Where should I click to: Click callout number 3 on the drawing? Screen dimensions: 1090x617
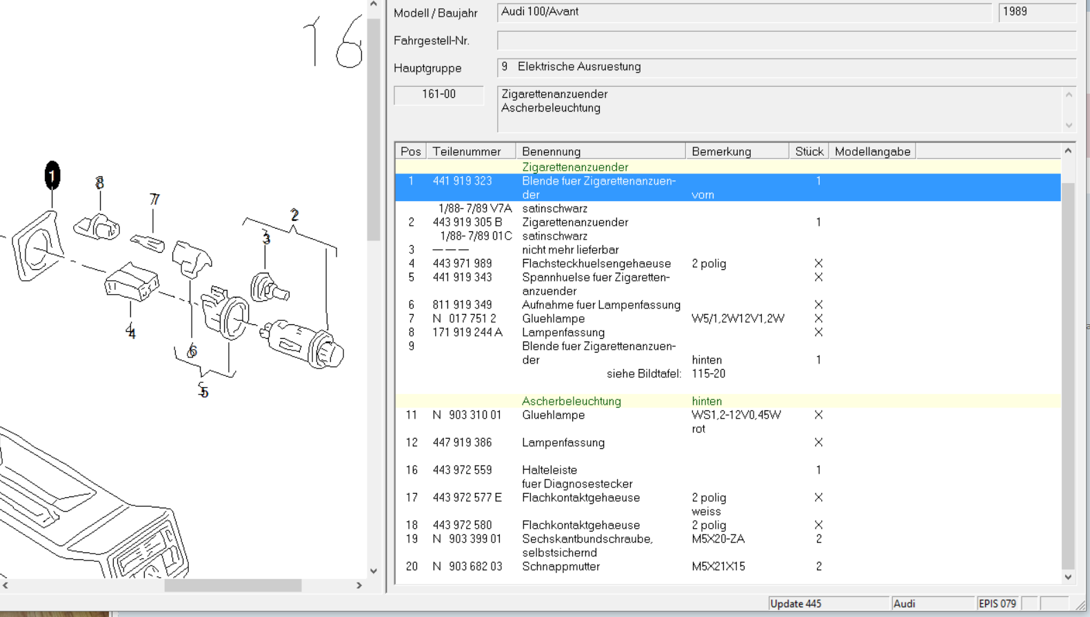pyautogui.click(x=266, y=238)
